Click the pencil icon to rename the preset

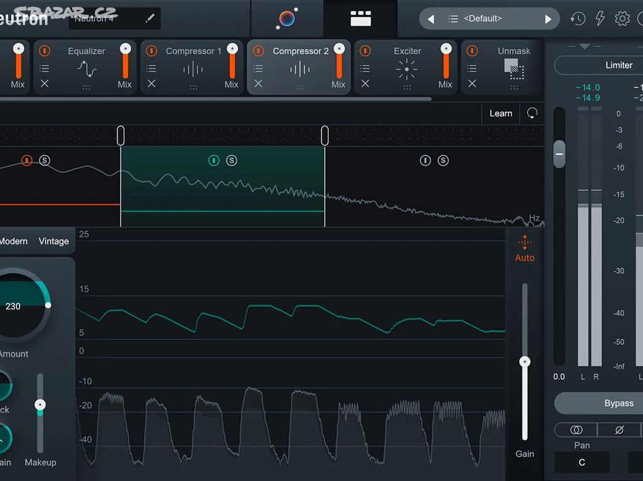(150, 18)
